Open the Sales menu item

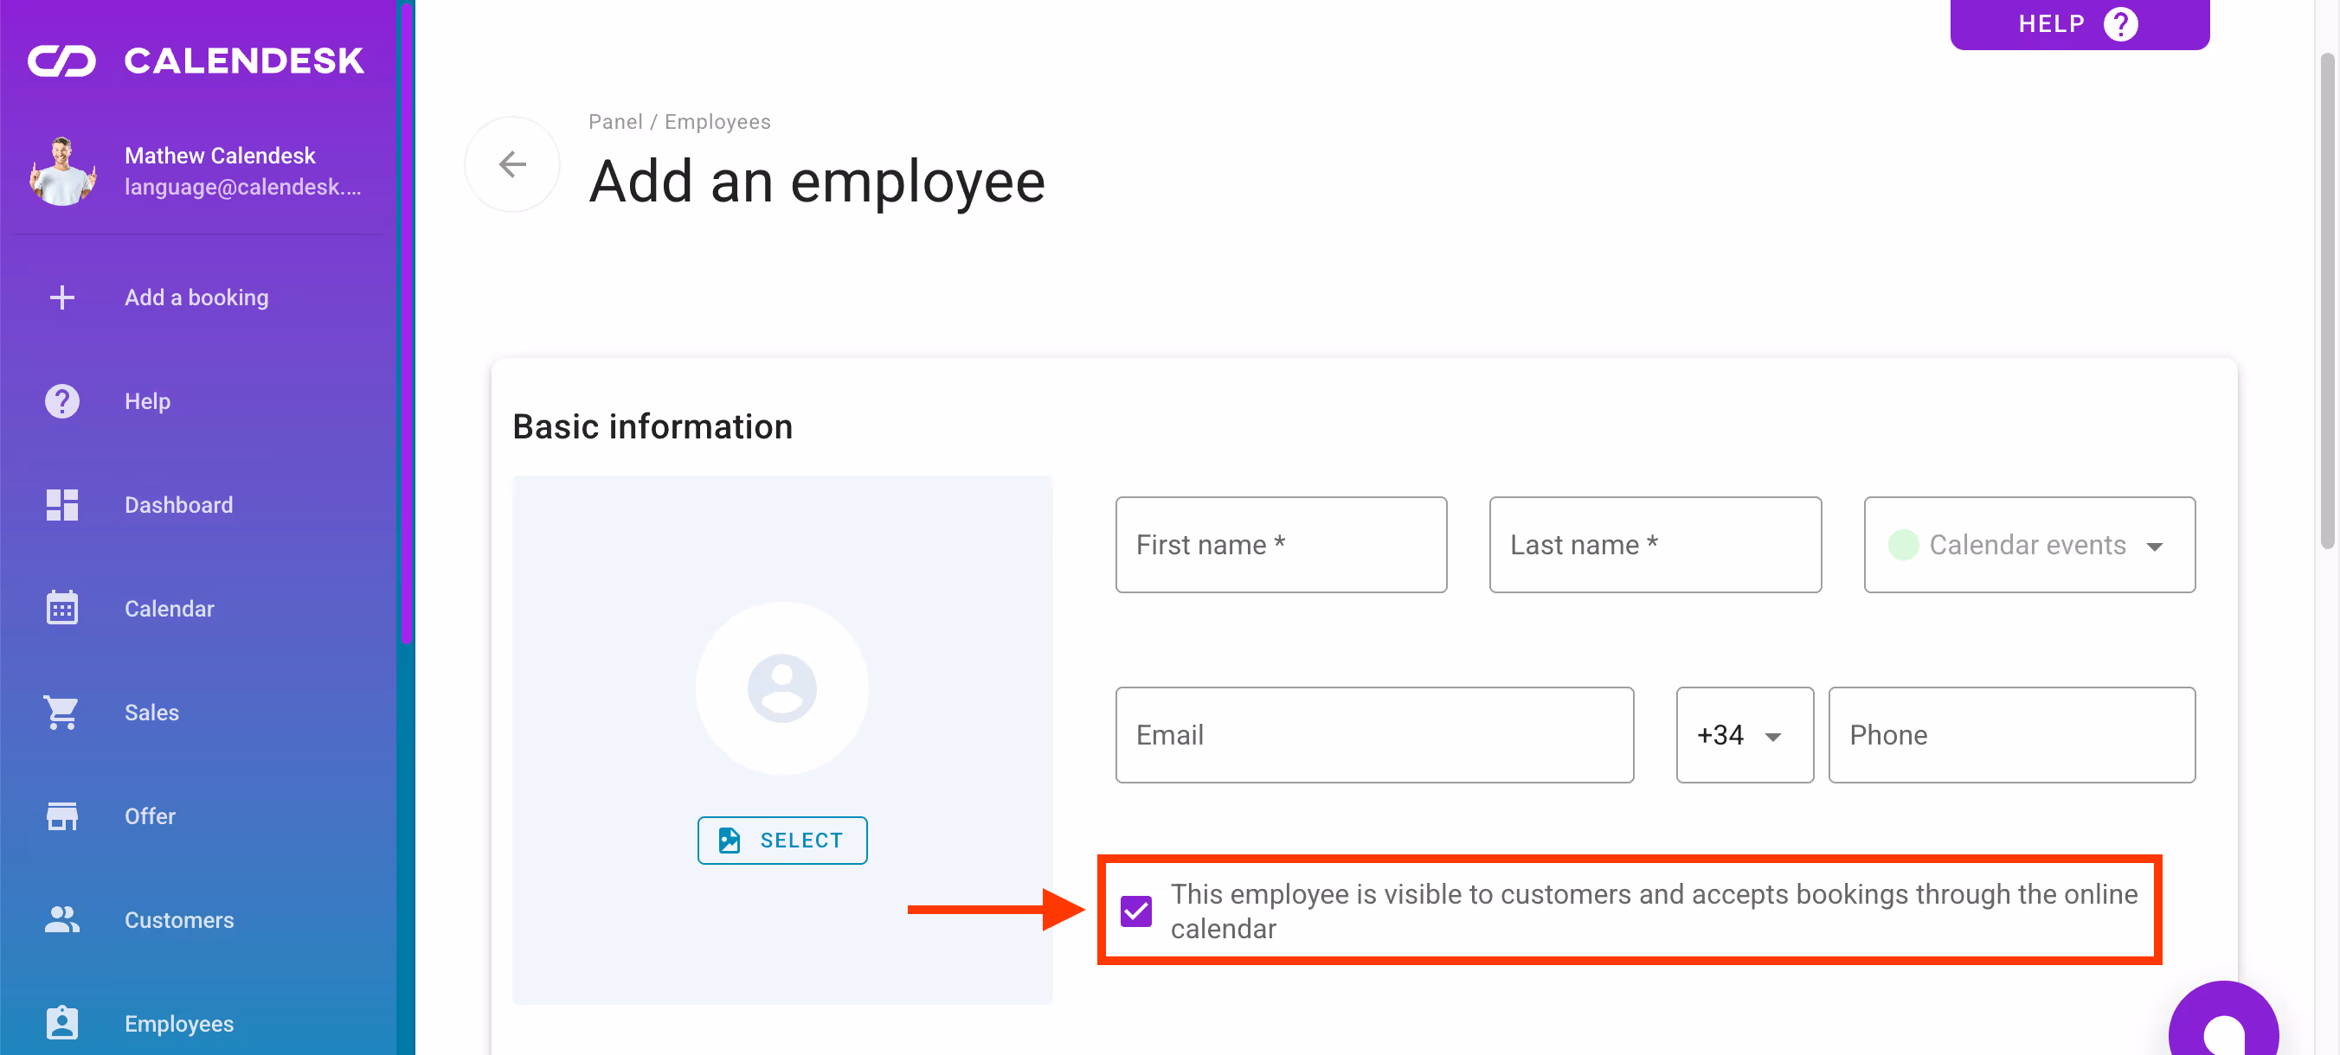pos(151,712)
